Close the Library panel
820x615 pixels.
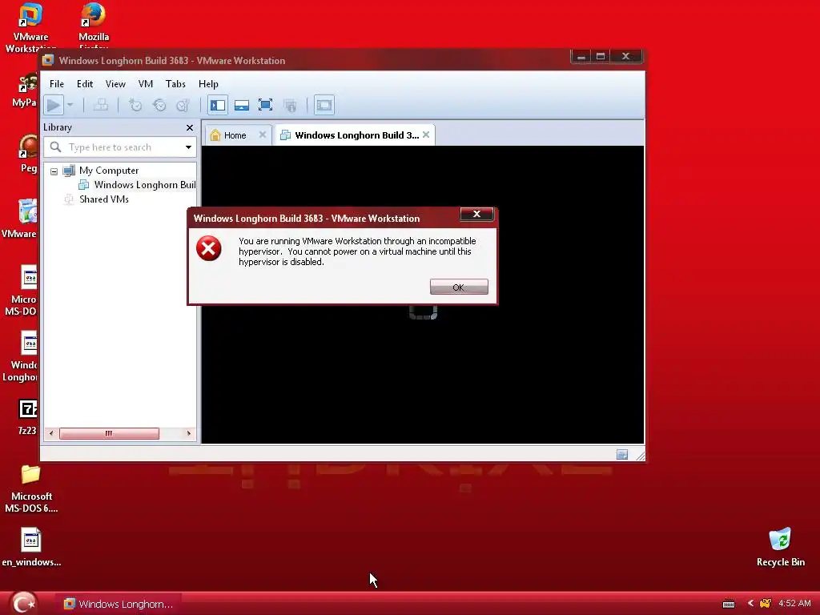(190, 127)
